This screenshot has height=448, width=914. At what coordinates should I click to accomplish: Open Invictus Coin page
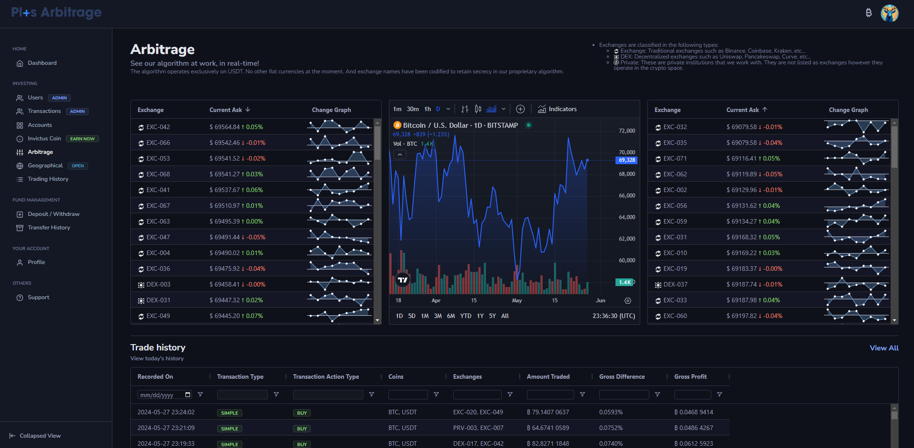pyautogui.click(x=44, y=139)
